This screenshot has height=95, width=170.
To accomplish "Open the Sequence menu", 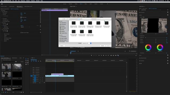I will (23, 1).
